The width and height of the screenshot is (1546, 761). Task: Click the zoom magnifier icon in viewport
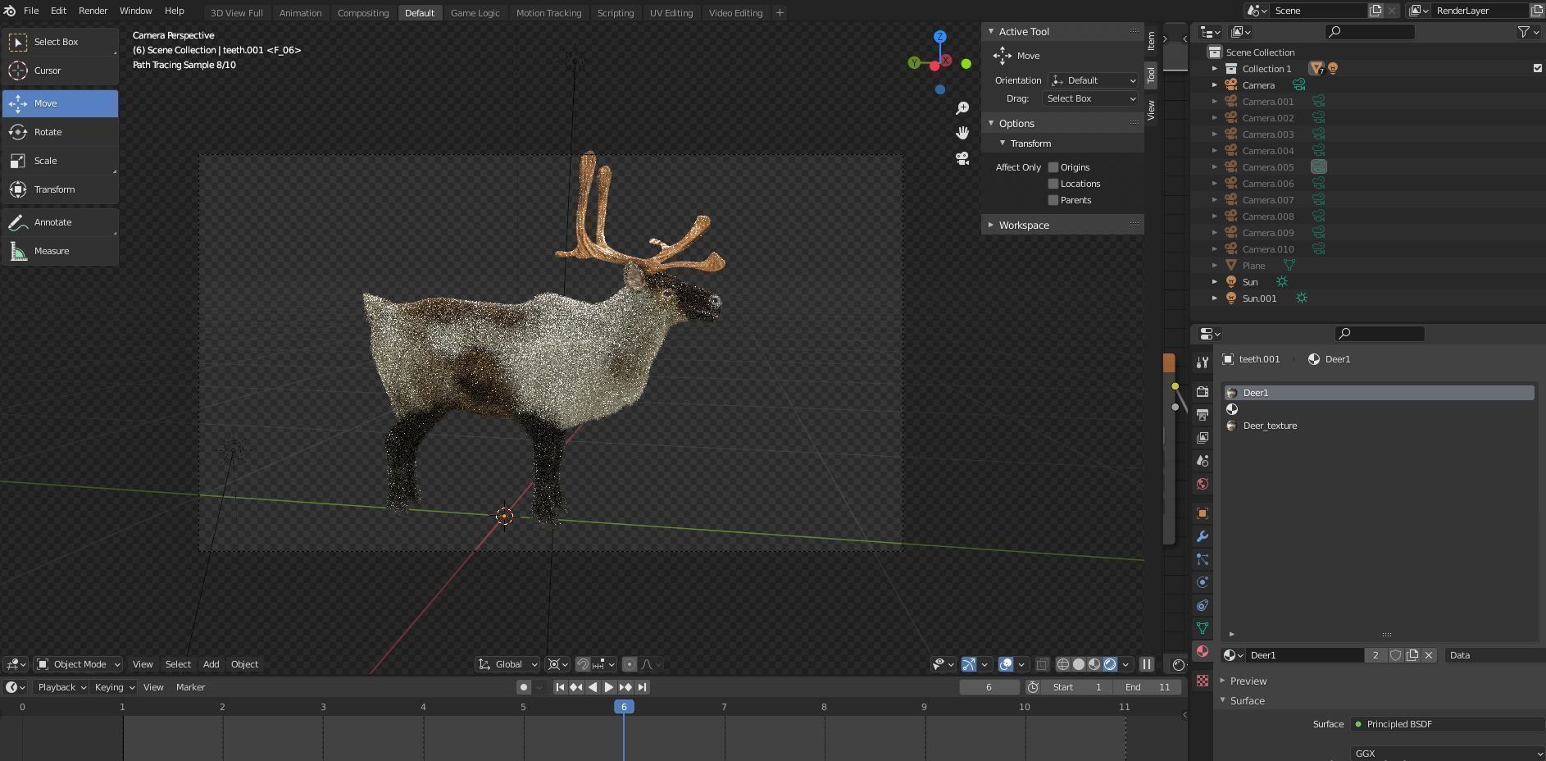(x=962, y=108)
